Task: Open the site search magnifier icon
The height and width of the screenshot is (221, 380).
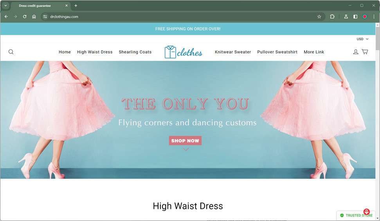Action: [11, 52]
